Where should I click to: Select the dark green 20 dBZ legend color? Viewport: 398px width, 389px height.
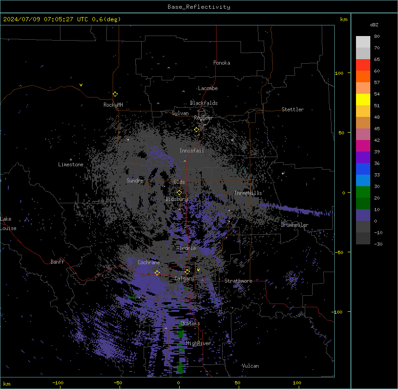[363, 203]
